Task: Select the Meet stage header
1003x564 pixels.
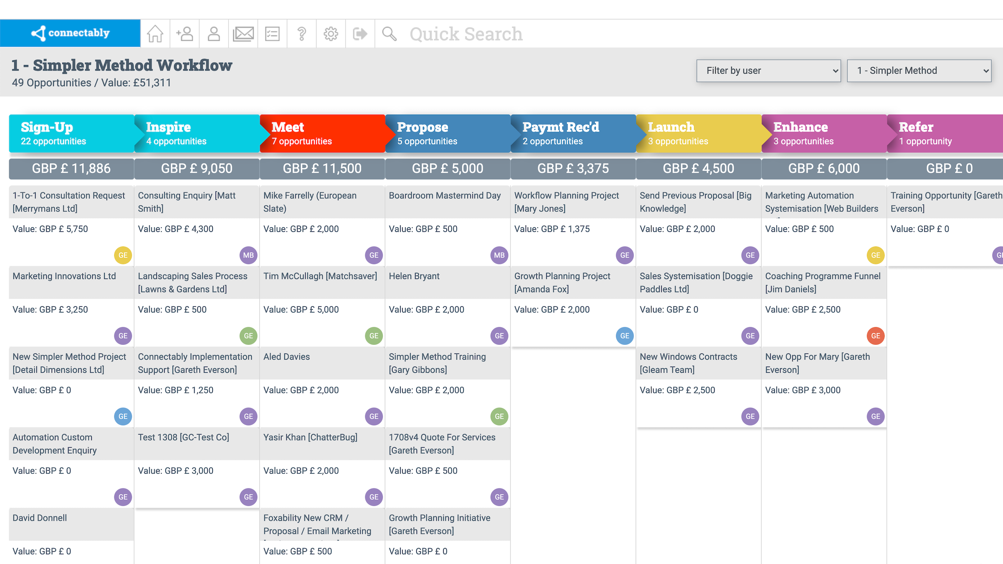Action: pyautogui.click(x=322, y=134)
